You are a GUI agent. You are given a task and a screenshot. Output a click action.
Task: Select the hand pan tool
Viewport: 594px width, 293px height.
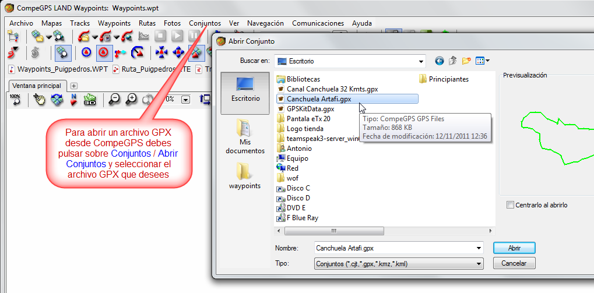(39, 99)
